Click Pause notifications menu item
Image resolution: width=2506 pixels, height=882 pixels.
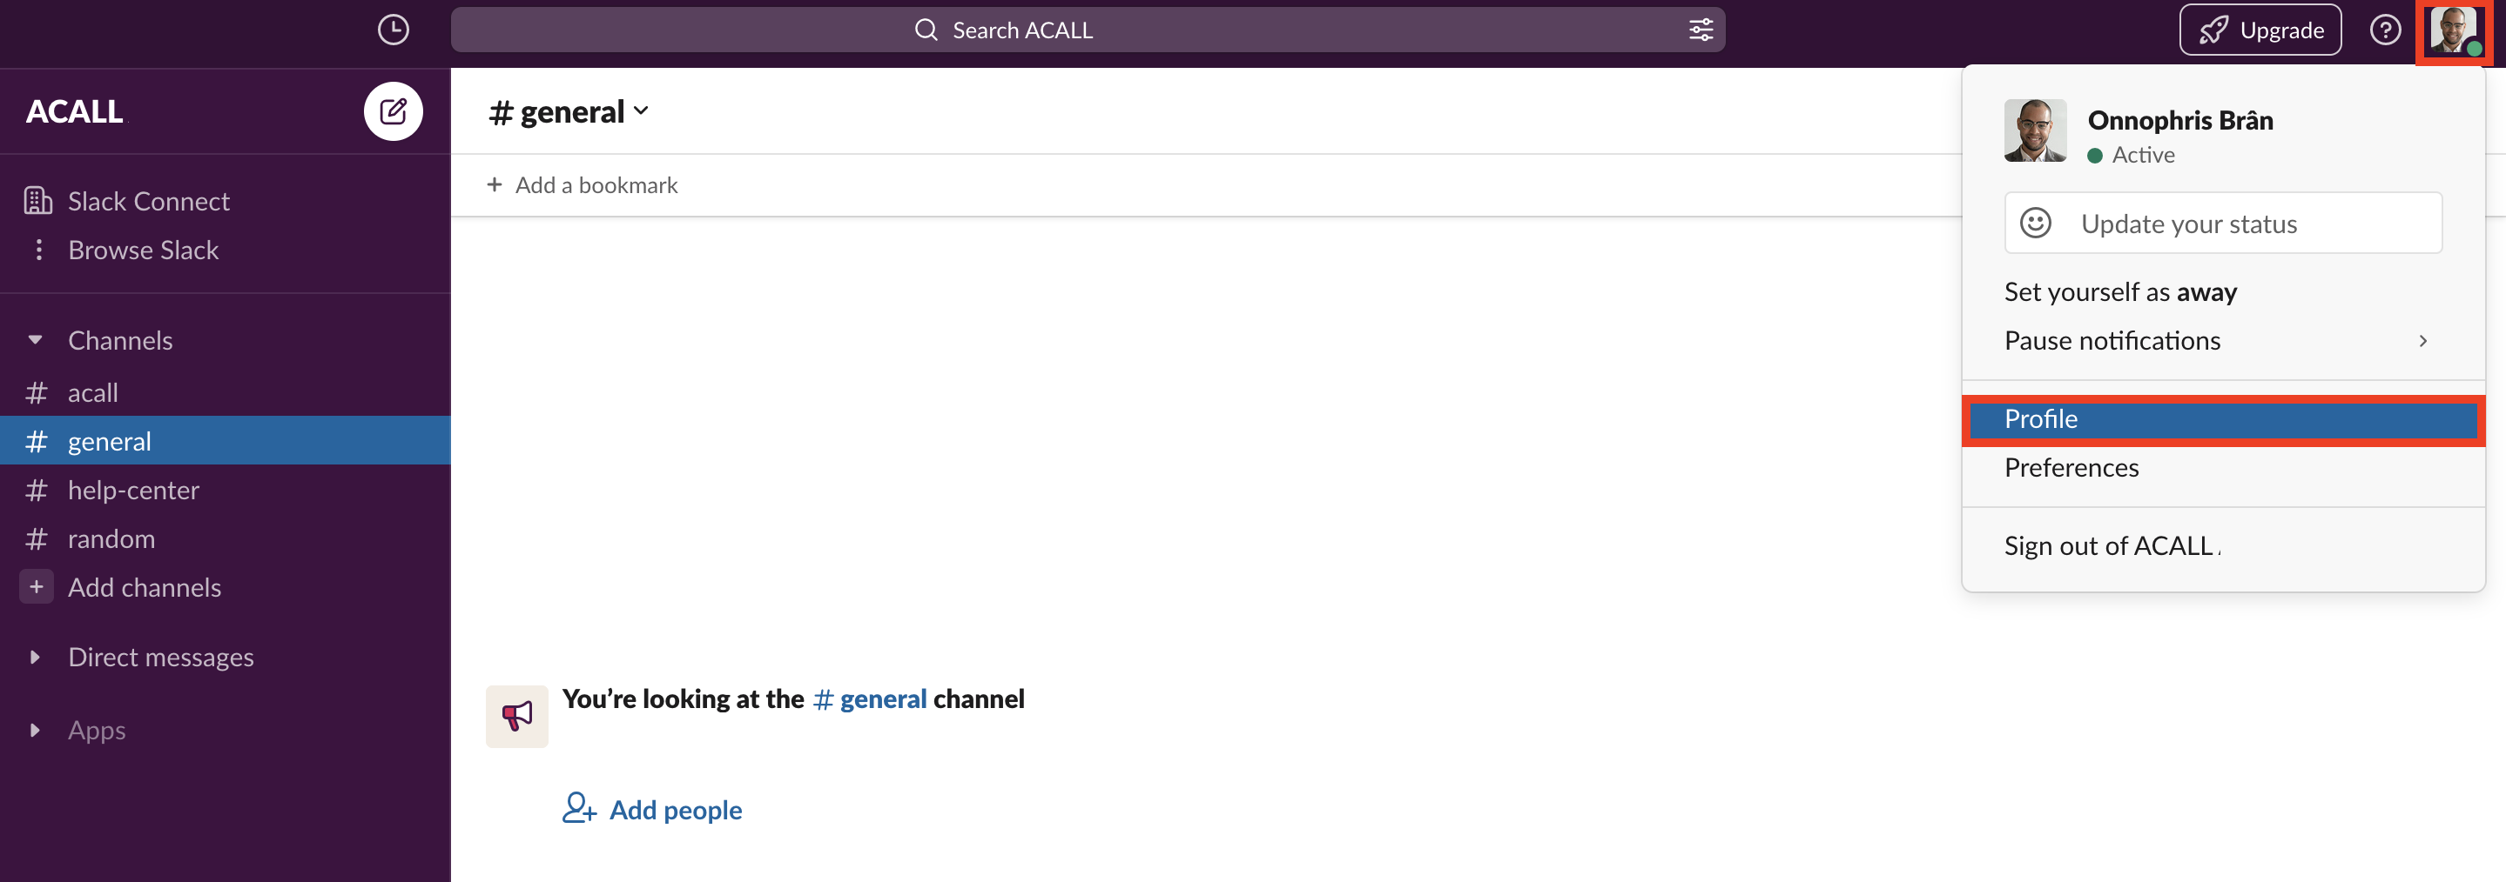click(2223, 341)
